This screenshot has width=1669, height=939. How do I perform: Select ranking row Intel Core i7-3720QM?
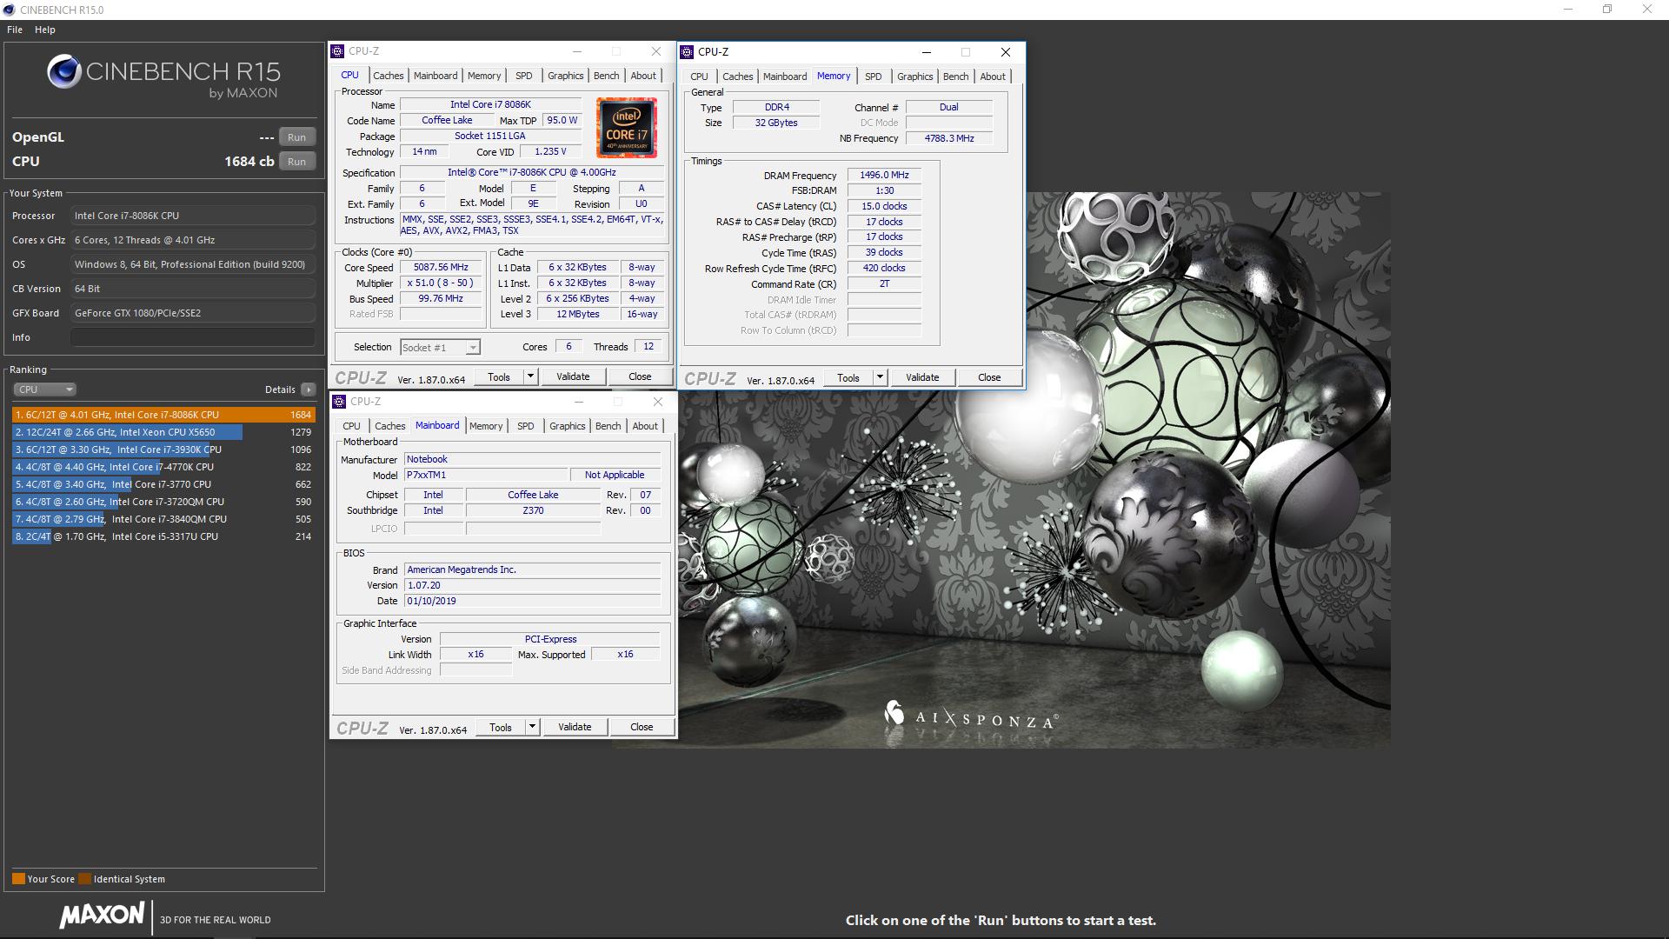[163, 502]
